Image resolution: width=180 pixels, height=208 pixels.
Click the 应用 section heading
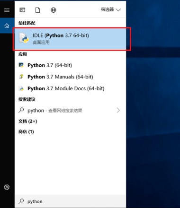pyautogui.click(x=23, y=54)
